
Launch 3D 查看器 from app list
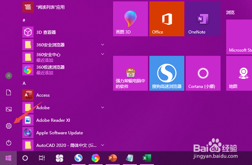(x=64, y=32)
